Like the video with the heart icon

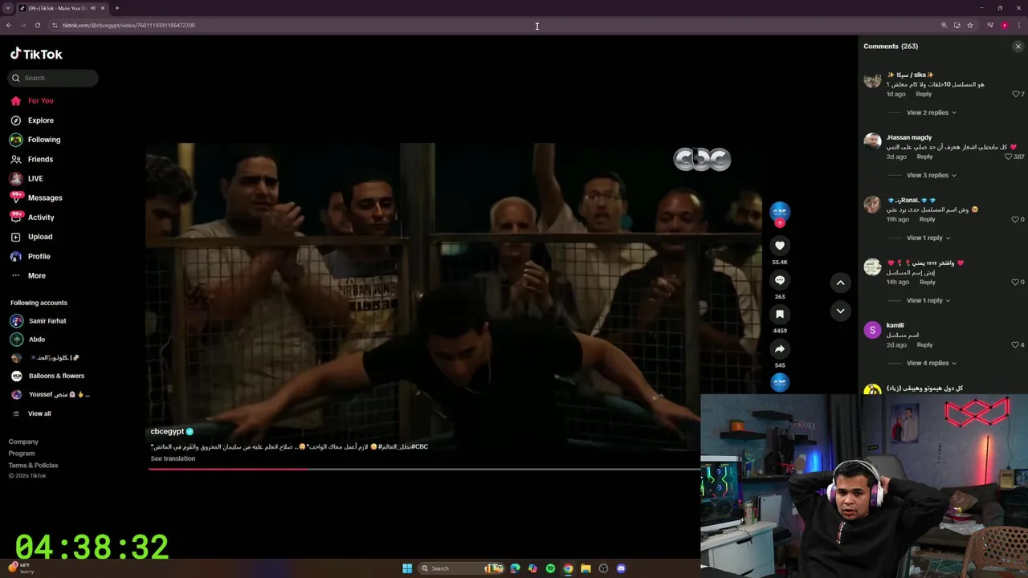[780, 246]
